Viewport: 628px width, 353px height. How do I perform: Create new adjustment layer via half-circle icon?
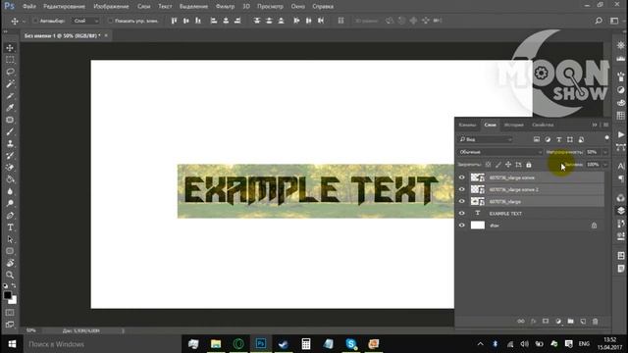click(x=558, y=321)
